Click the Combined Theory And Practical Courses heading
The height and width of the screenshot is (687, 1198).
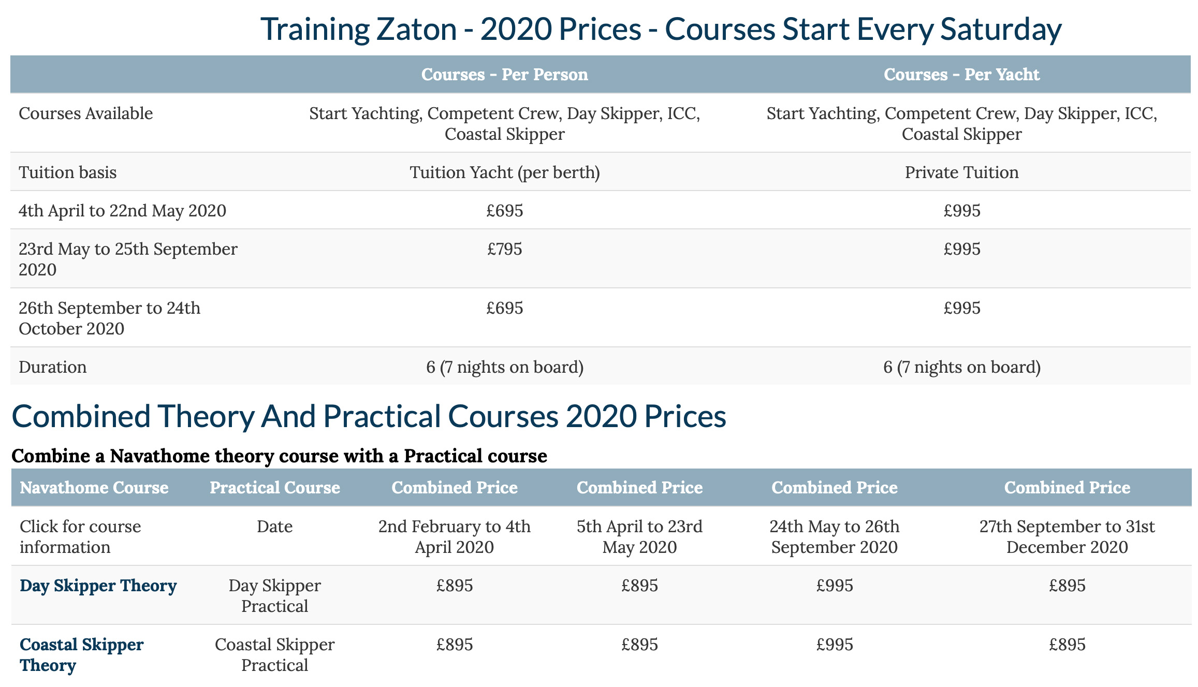369,416
